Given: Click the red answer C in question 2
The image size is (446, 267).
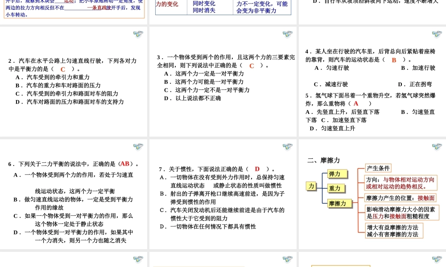Looking at the screenshot, I should pyautogui.click(x=63, y=69).
